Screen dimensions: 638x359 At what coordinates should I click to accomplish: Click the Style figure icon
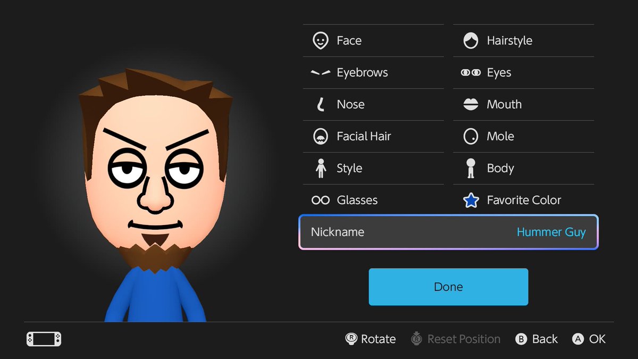click(320, 168)
